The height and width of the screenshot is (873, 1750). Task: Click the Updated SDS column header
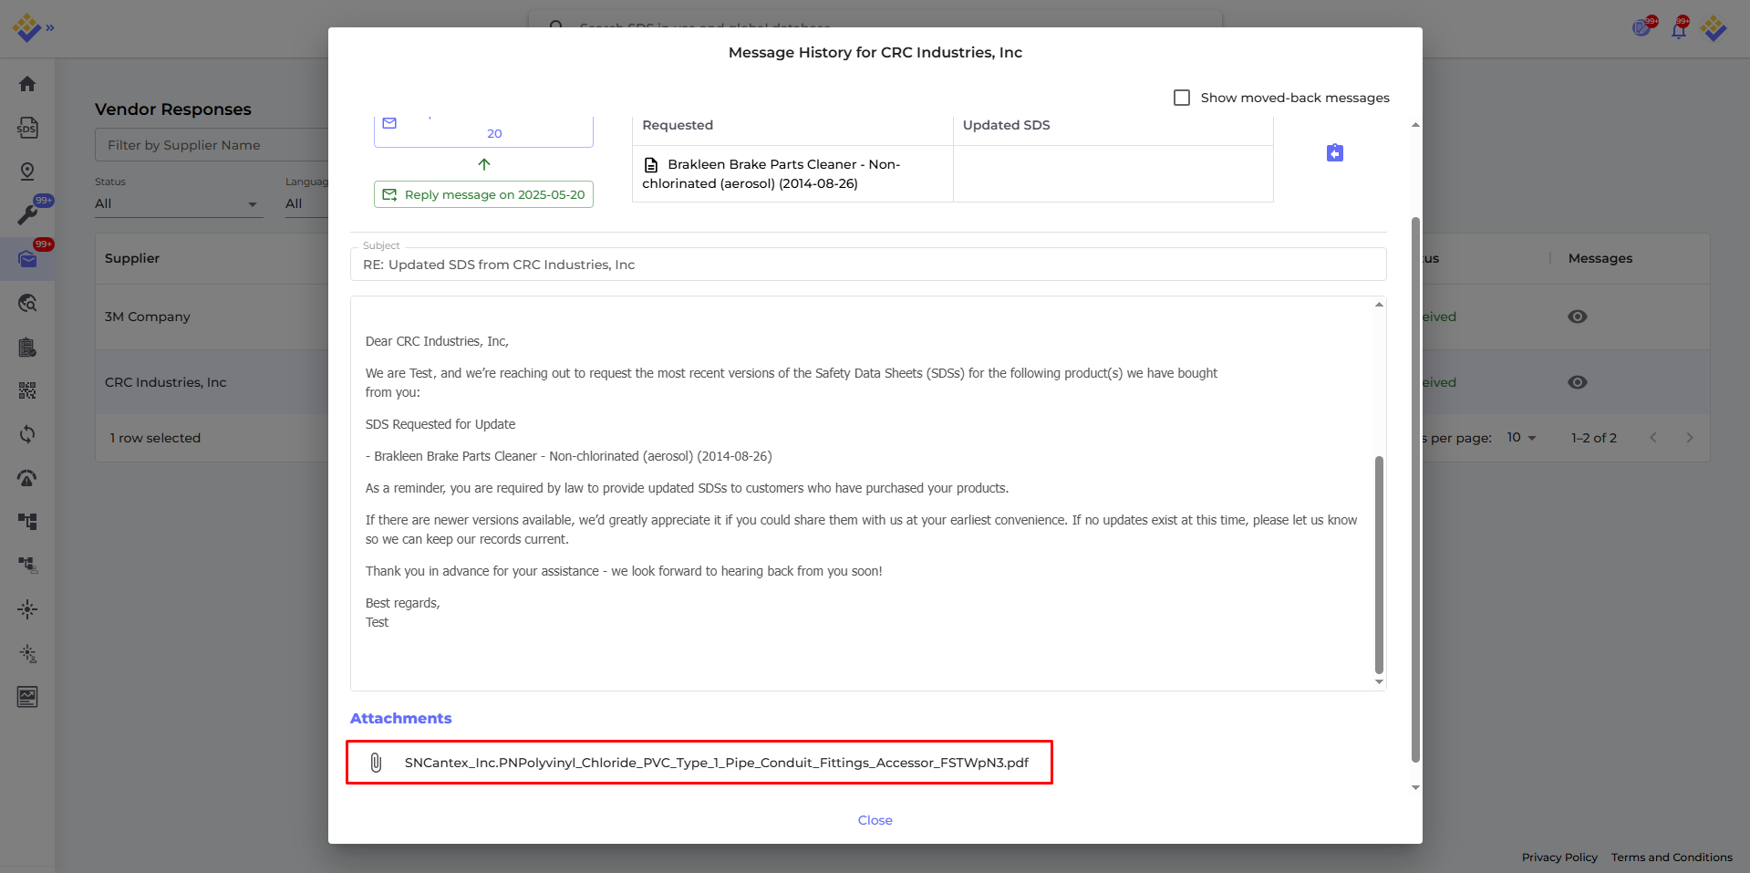tap(1007, 125)
